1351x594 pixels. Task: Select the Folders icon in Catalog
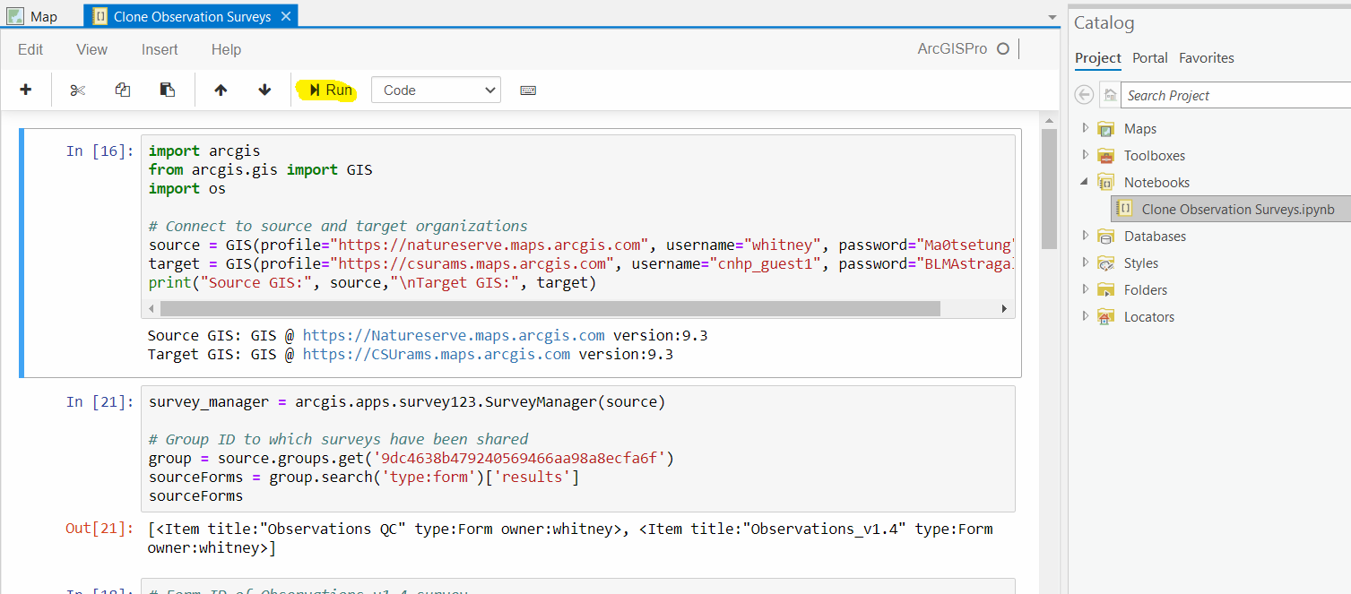pos(1106,290)
